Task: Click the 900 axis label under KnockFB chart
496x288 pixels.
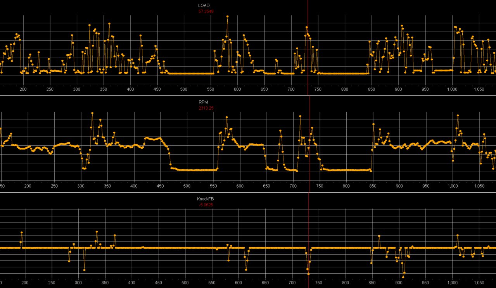Action: pyautogui.click(x=399, y=283)
